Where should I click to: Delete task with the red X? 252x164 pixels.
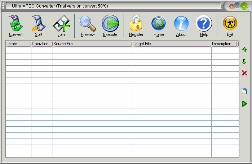coord(244,73)
